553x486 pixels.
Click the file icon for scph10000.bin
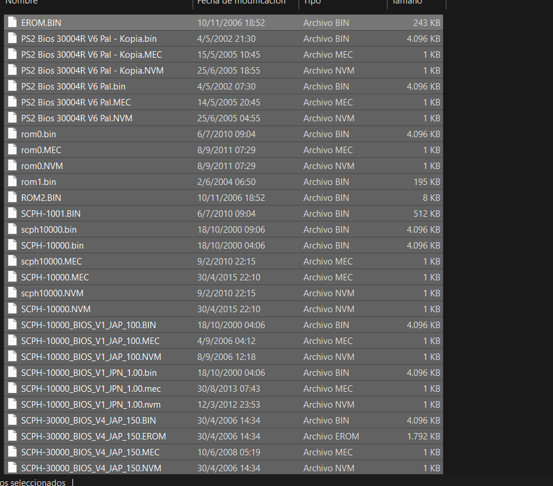click(12, 229)
